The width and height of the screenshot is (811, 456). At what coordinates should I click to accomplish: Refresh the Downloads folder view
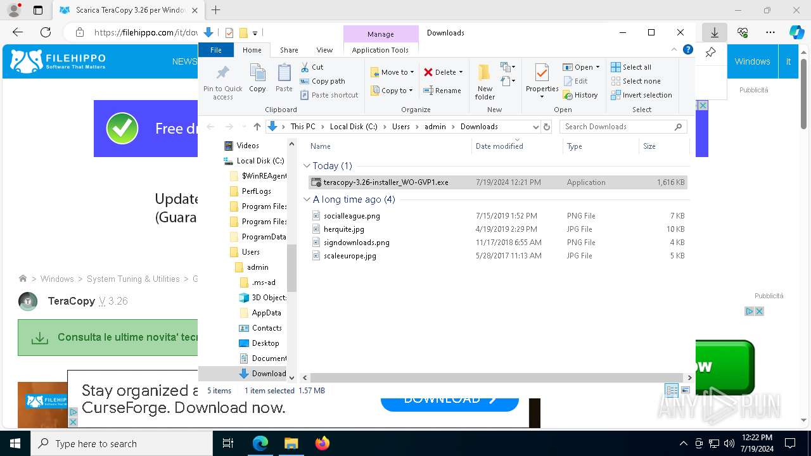coord(547,127)
